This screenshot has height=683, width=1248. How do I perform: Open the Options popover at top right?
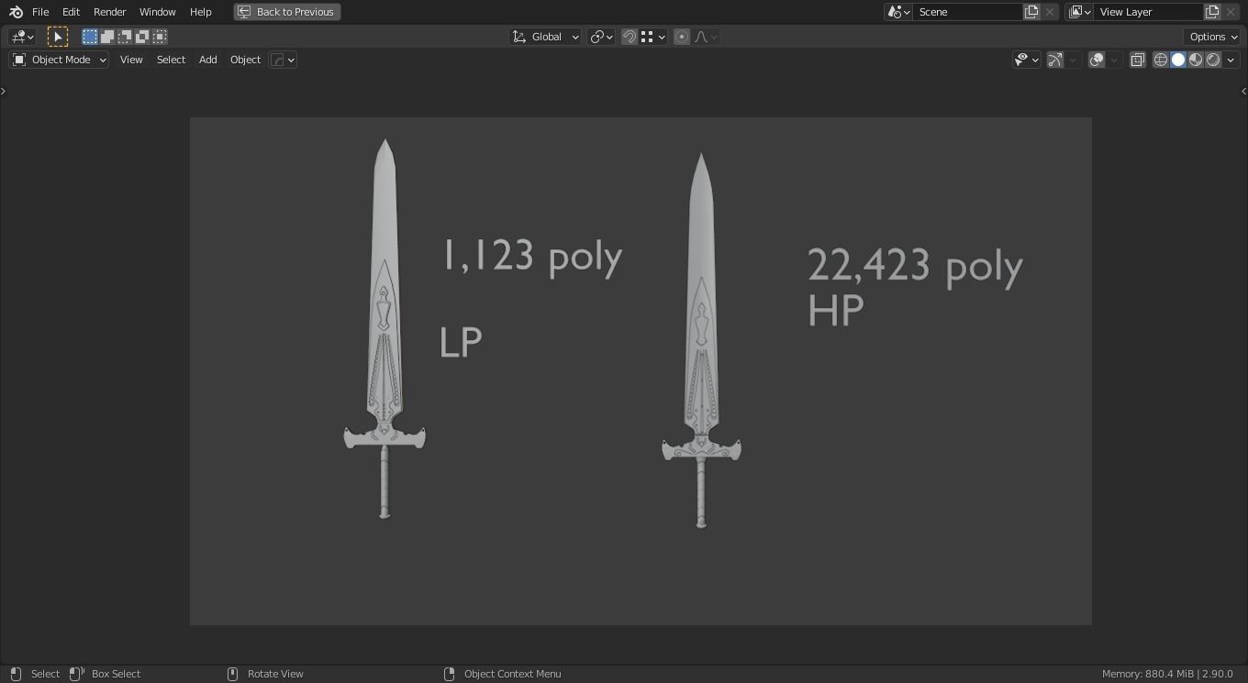1212,37
